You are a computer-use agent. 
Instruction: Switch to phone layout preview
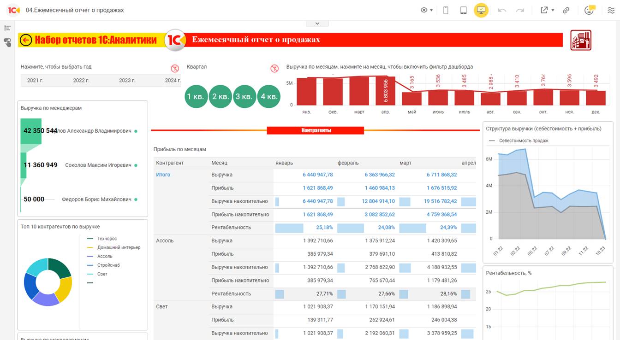(446, 10)
